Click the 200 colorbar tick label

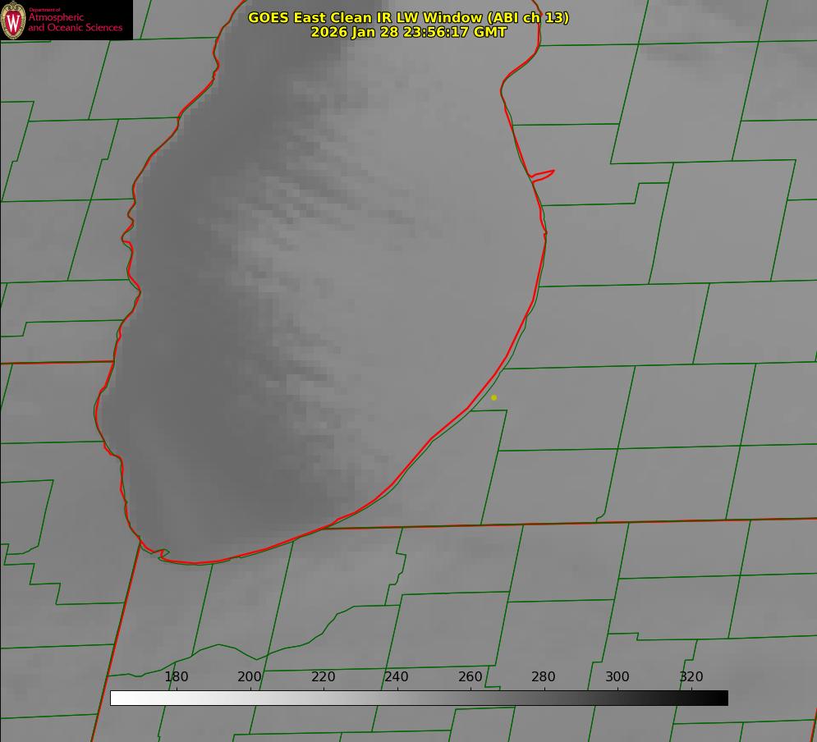[250, 677]
